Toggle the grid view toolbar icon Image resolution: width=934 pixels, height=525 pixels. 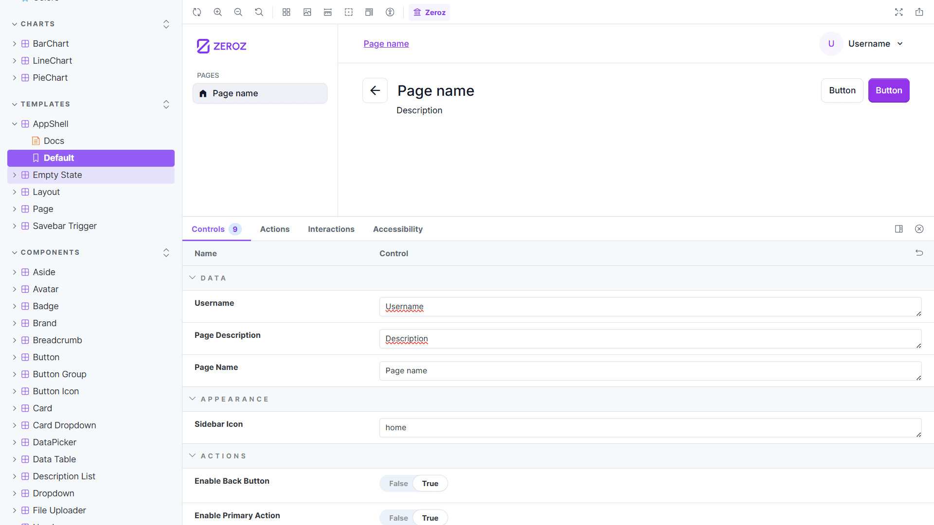click(x=287, y=12)
